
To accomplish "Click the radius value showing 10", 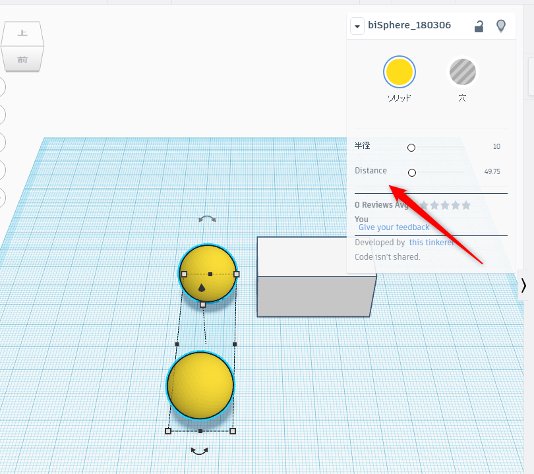I will (496, 146).
